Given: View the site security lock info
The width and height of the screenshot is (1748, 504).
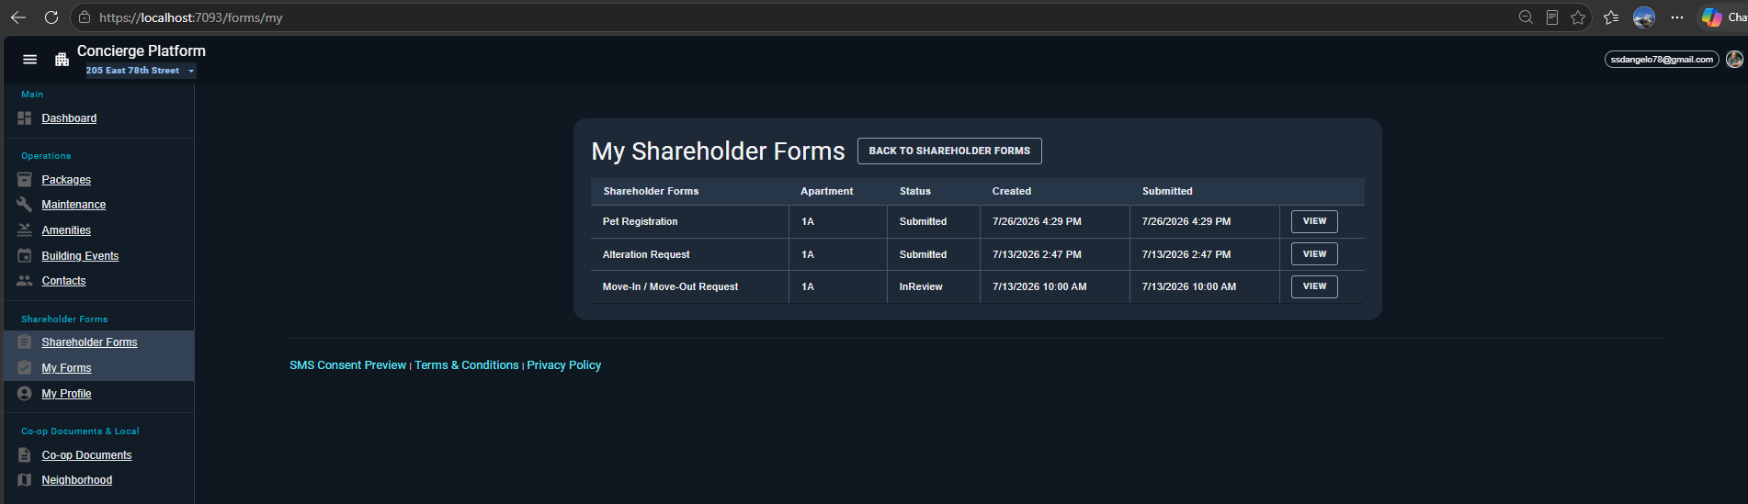Looking at the screenshot, I should point(85,17).
